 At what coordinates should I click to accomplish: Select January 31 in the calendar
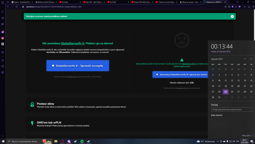point(219,97)
